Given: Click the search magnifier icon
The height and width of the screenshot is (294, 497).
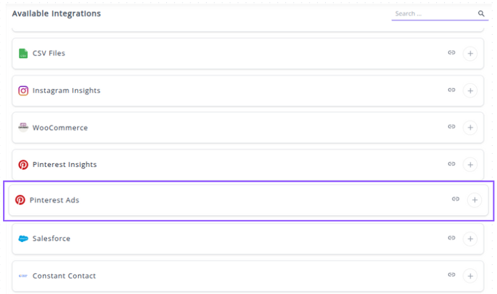Looking at the screenshot, I should (x=481, y=14).
